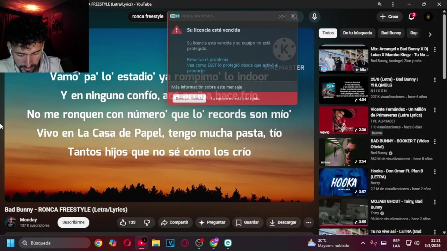The height and width of the screenshot is (251, 447).
Task: Open the ESP LAA language switcher
Action: point(396,243)
